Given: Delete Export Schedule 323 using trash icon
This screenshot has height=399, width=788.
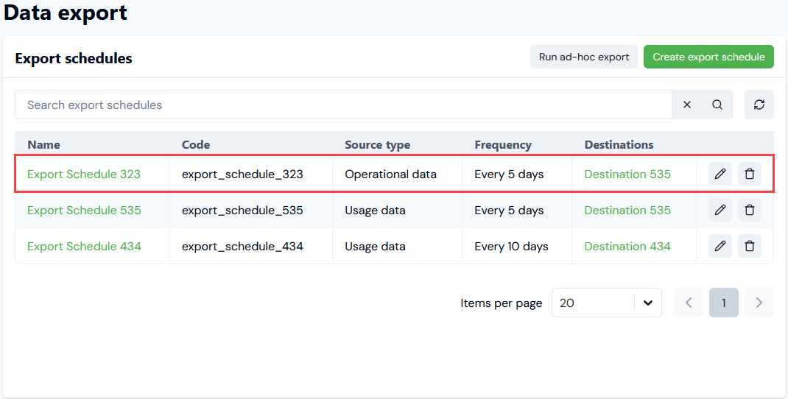Looking at the screenshot, I should pos(749,174).
